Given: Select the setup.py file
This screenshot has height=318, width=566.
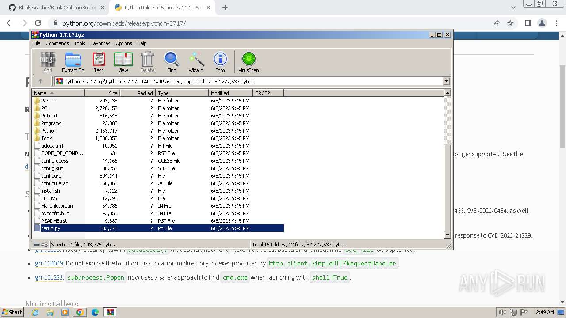Looking at the screenshot, I should click(158, 228).
